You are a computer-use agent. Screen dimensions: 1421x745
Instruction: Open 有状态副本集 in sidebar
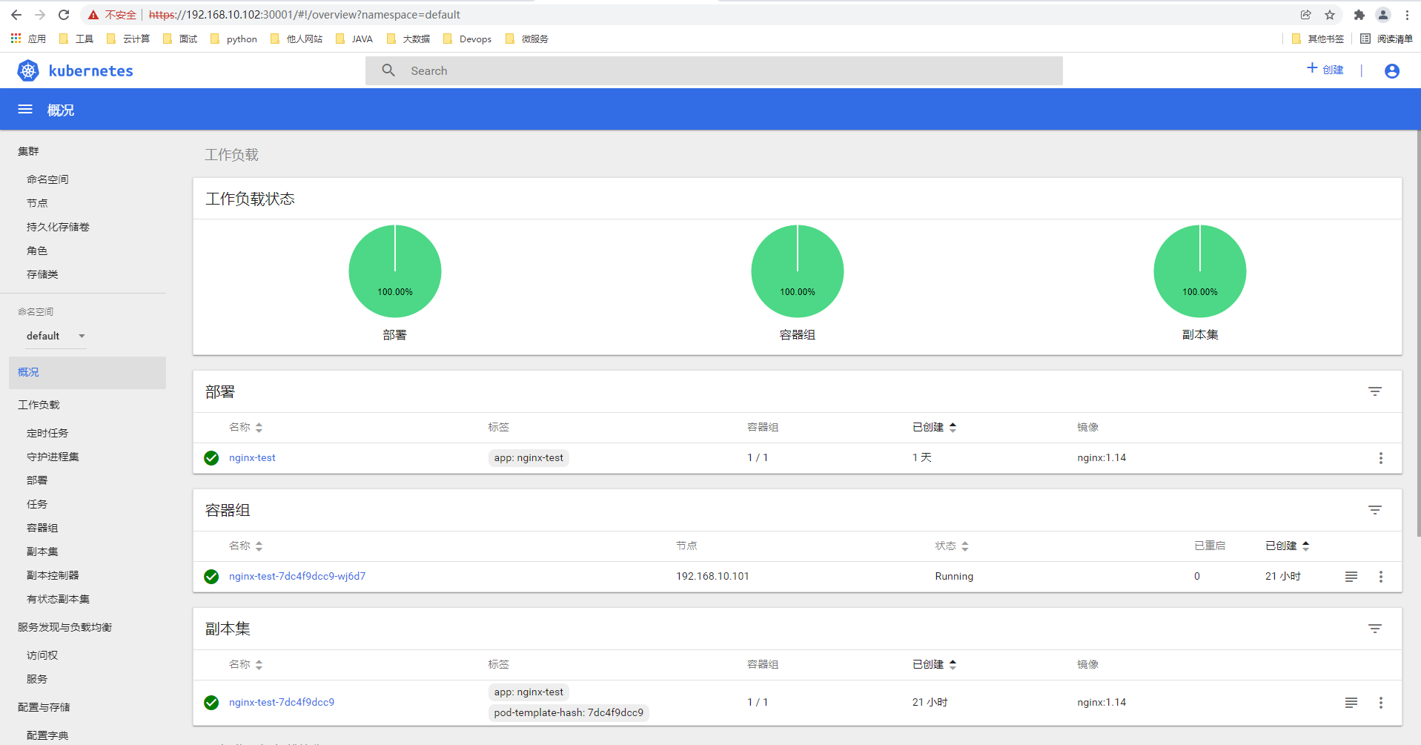click(x=58, y=599)
